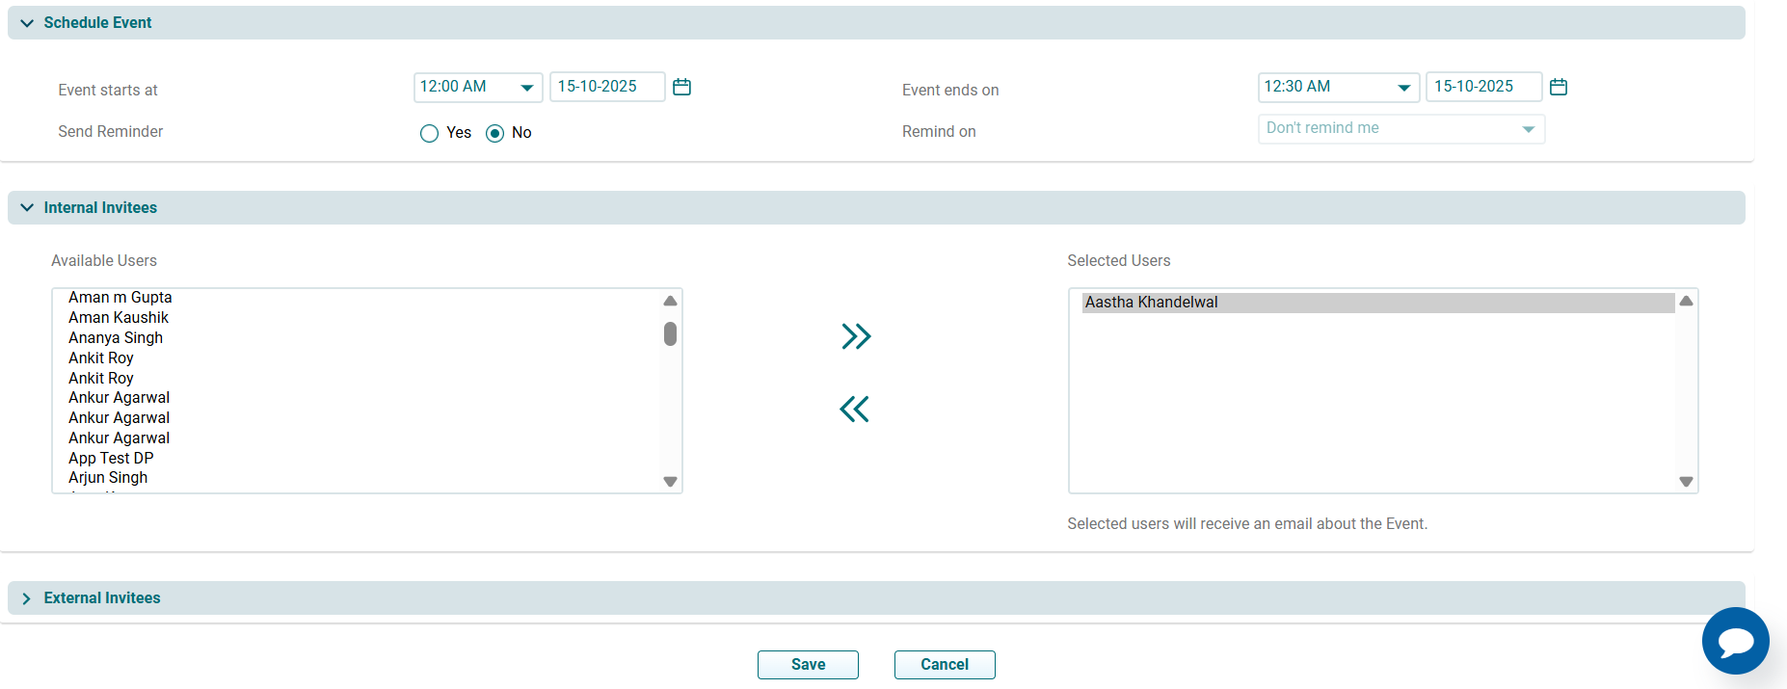Select No for Send Reminder
The image size is (1787, 689).
[x=495, y=133]
